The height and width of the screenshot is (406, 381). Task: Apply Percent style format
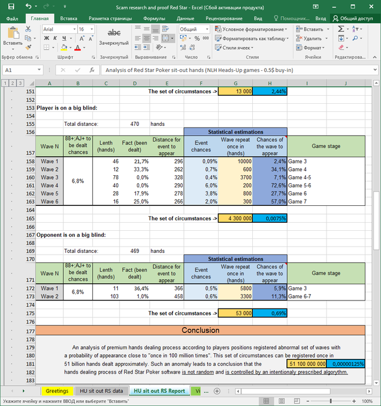tap(197, 38)
